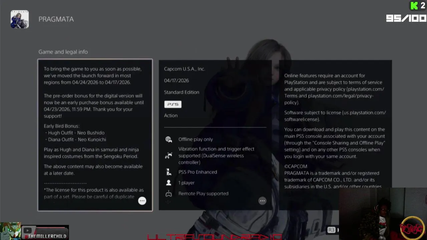Click the PS5 Pro Enhanced icon
Image resolution: width=427 pixels, height=240 pixels.
[169, 172]
